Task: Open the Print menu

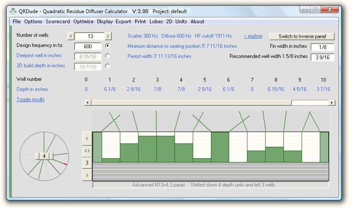Action: 140,22
